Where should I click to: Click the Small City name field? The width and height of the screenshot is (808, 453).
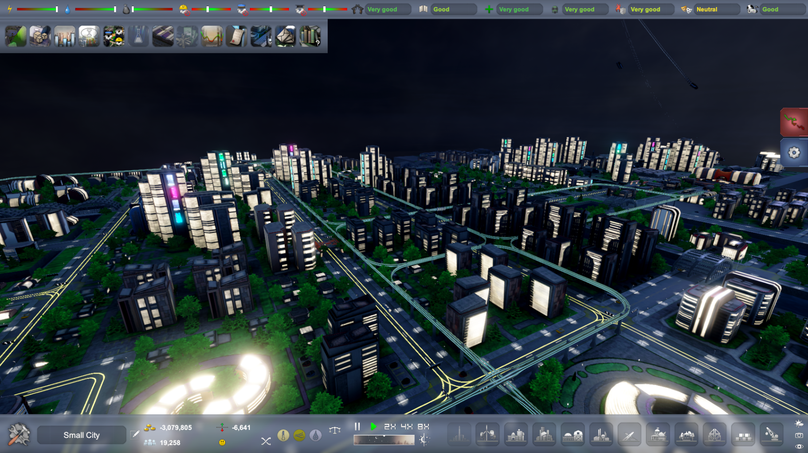[82, 435]
